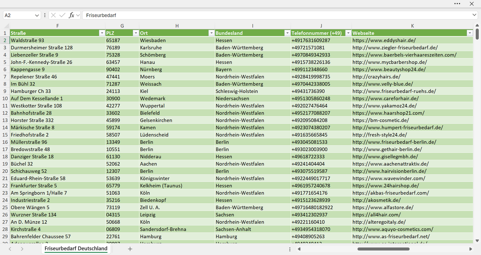The image size is (481, 255).
Task: Select the cell 'Am Springborn 1/Halle 7'
Action: click(58, 193)
